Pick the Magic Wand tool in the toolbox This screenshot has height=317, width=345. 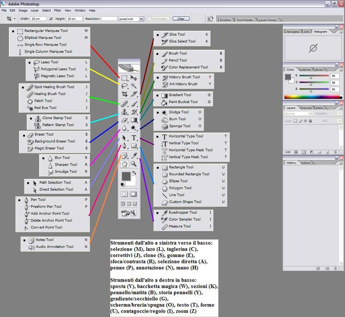coord(134,86)
